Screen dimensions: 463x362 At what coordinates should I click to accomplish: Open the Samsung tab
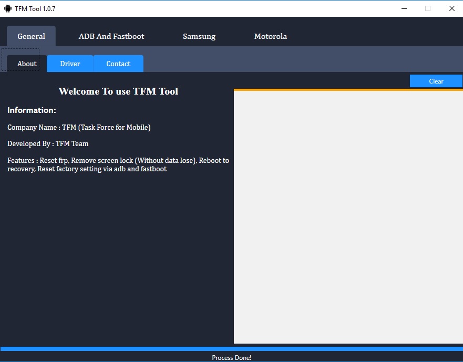[x=199, y=36]
